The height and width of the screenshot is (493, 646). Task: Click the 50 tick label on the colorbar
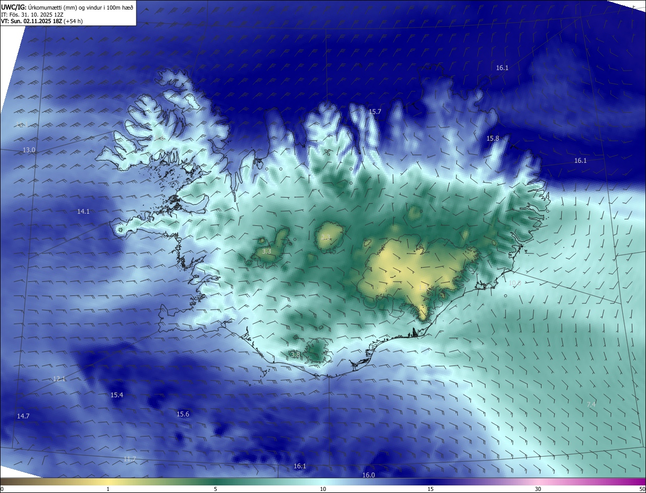(642, 489)
